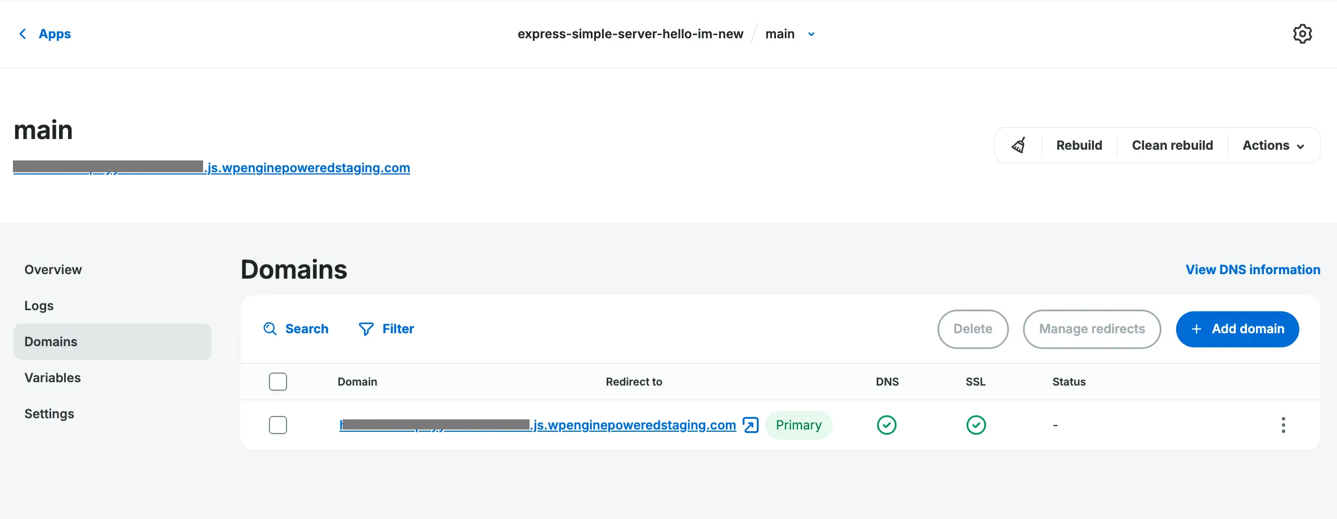Expand the main environment dropdown
1337x519 pixels.
coord(811,34)
